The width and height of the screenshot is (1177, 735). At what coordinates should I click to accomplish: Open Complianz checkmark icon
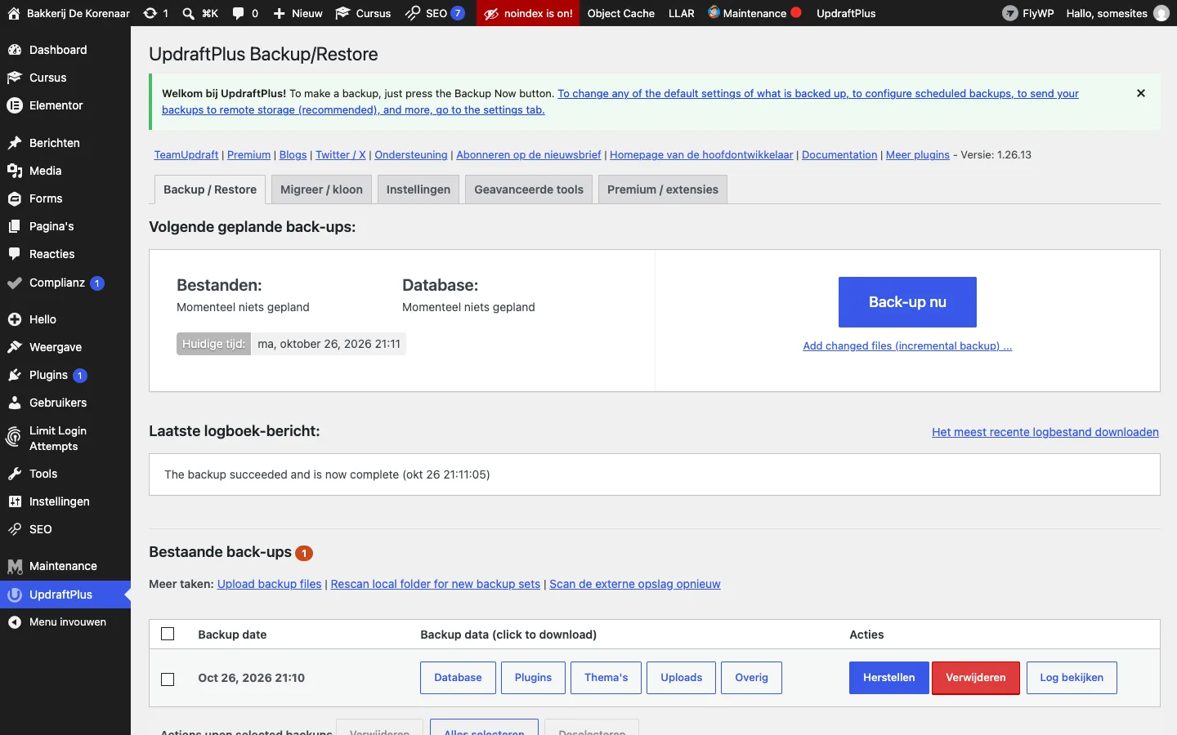[14, 283]
